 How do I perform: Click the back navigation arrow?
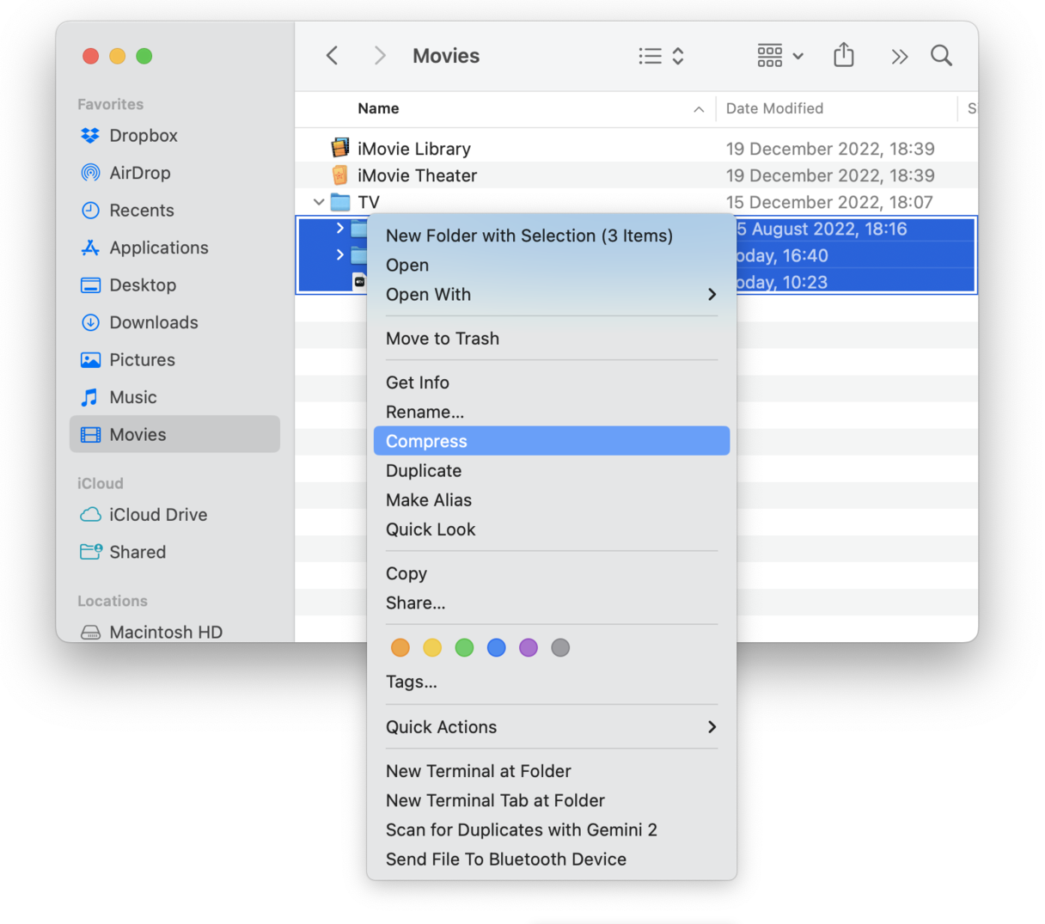pos(332,55)
